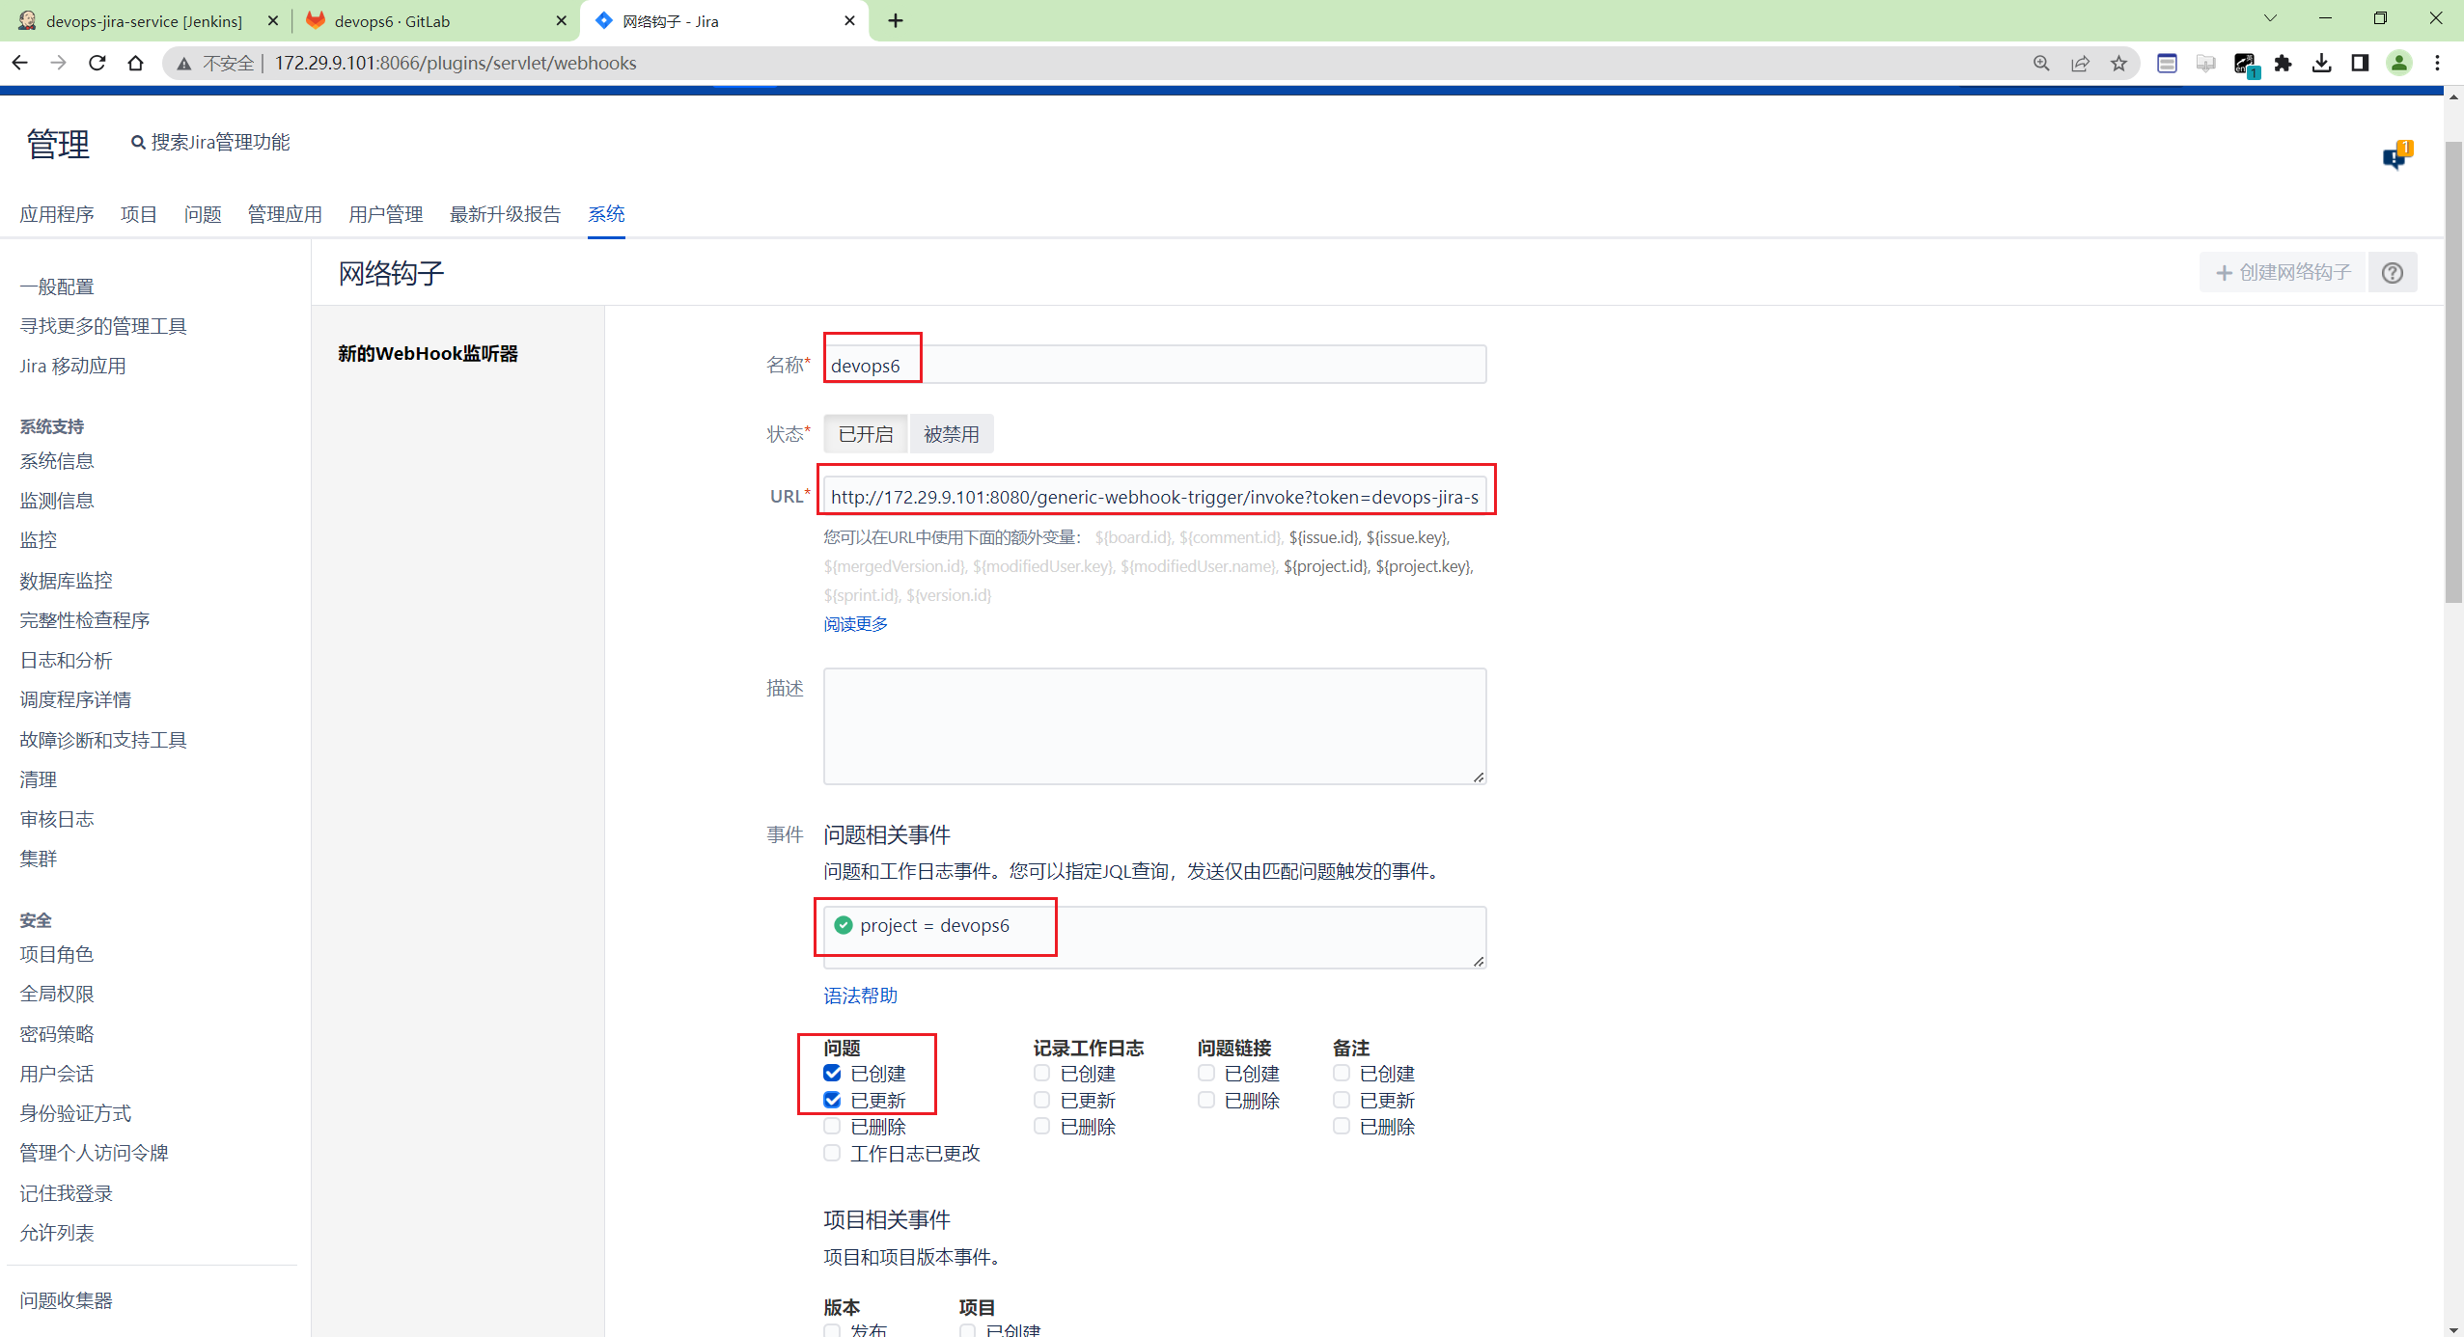Click the browser forward arrow
Image resolution: width=2464 pixels, height=1337 pixels.
coord(58,63)
